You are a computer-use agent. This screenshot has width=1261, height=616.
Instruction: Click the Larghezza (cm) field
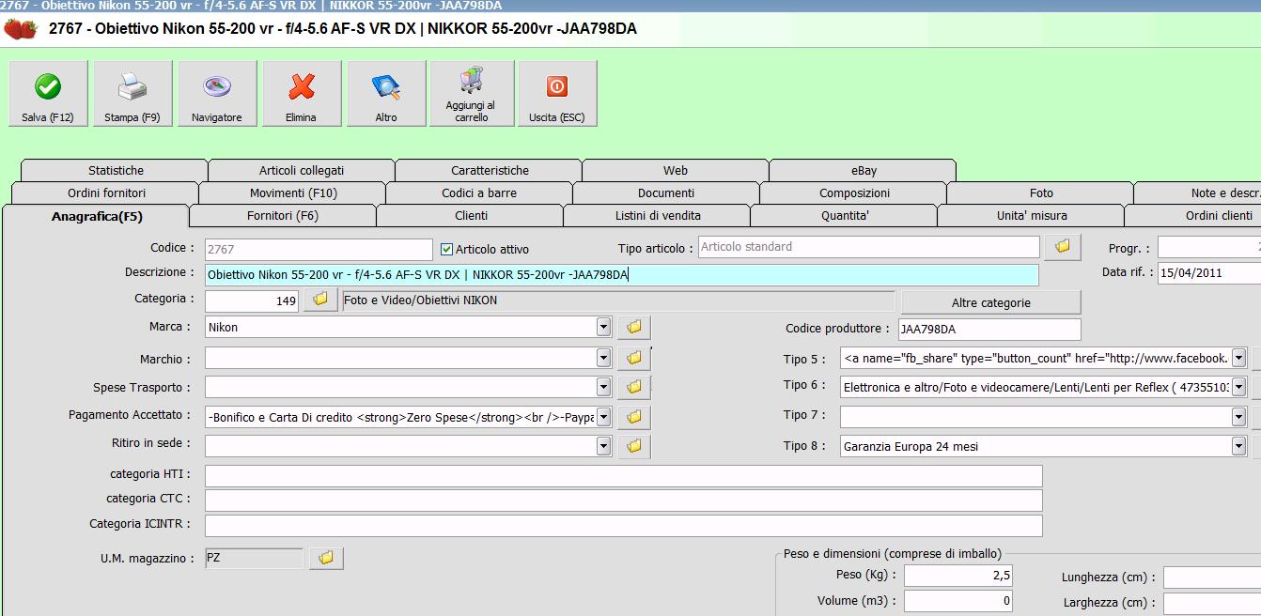coord(1212,604)
